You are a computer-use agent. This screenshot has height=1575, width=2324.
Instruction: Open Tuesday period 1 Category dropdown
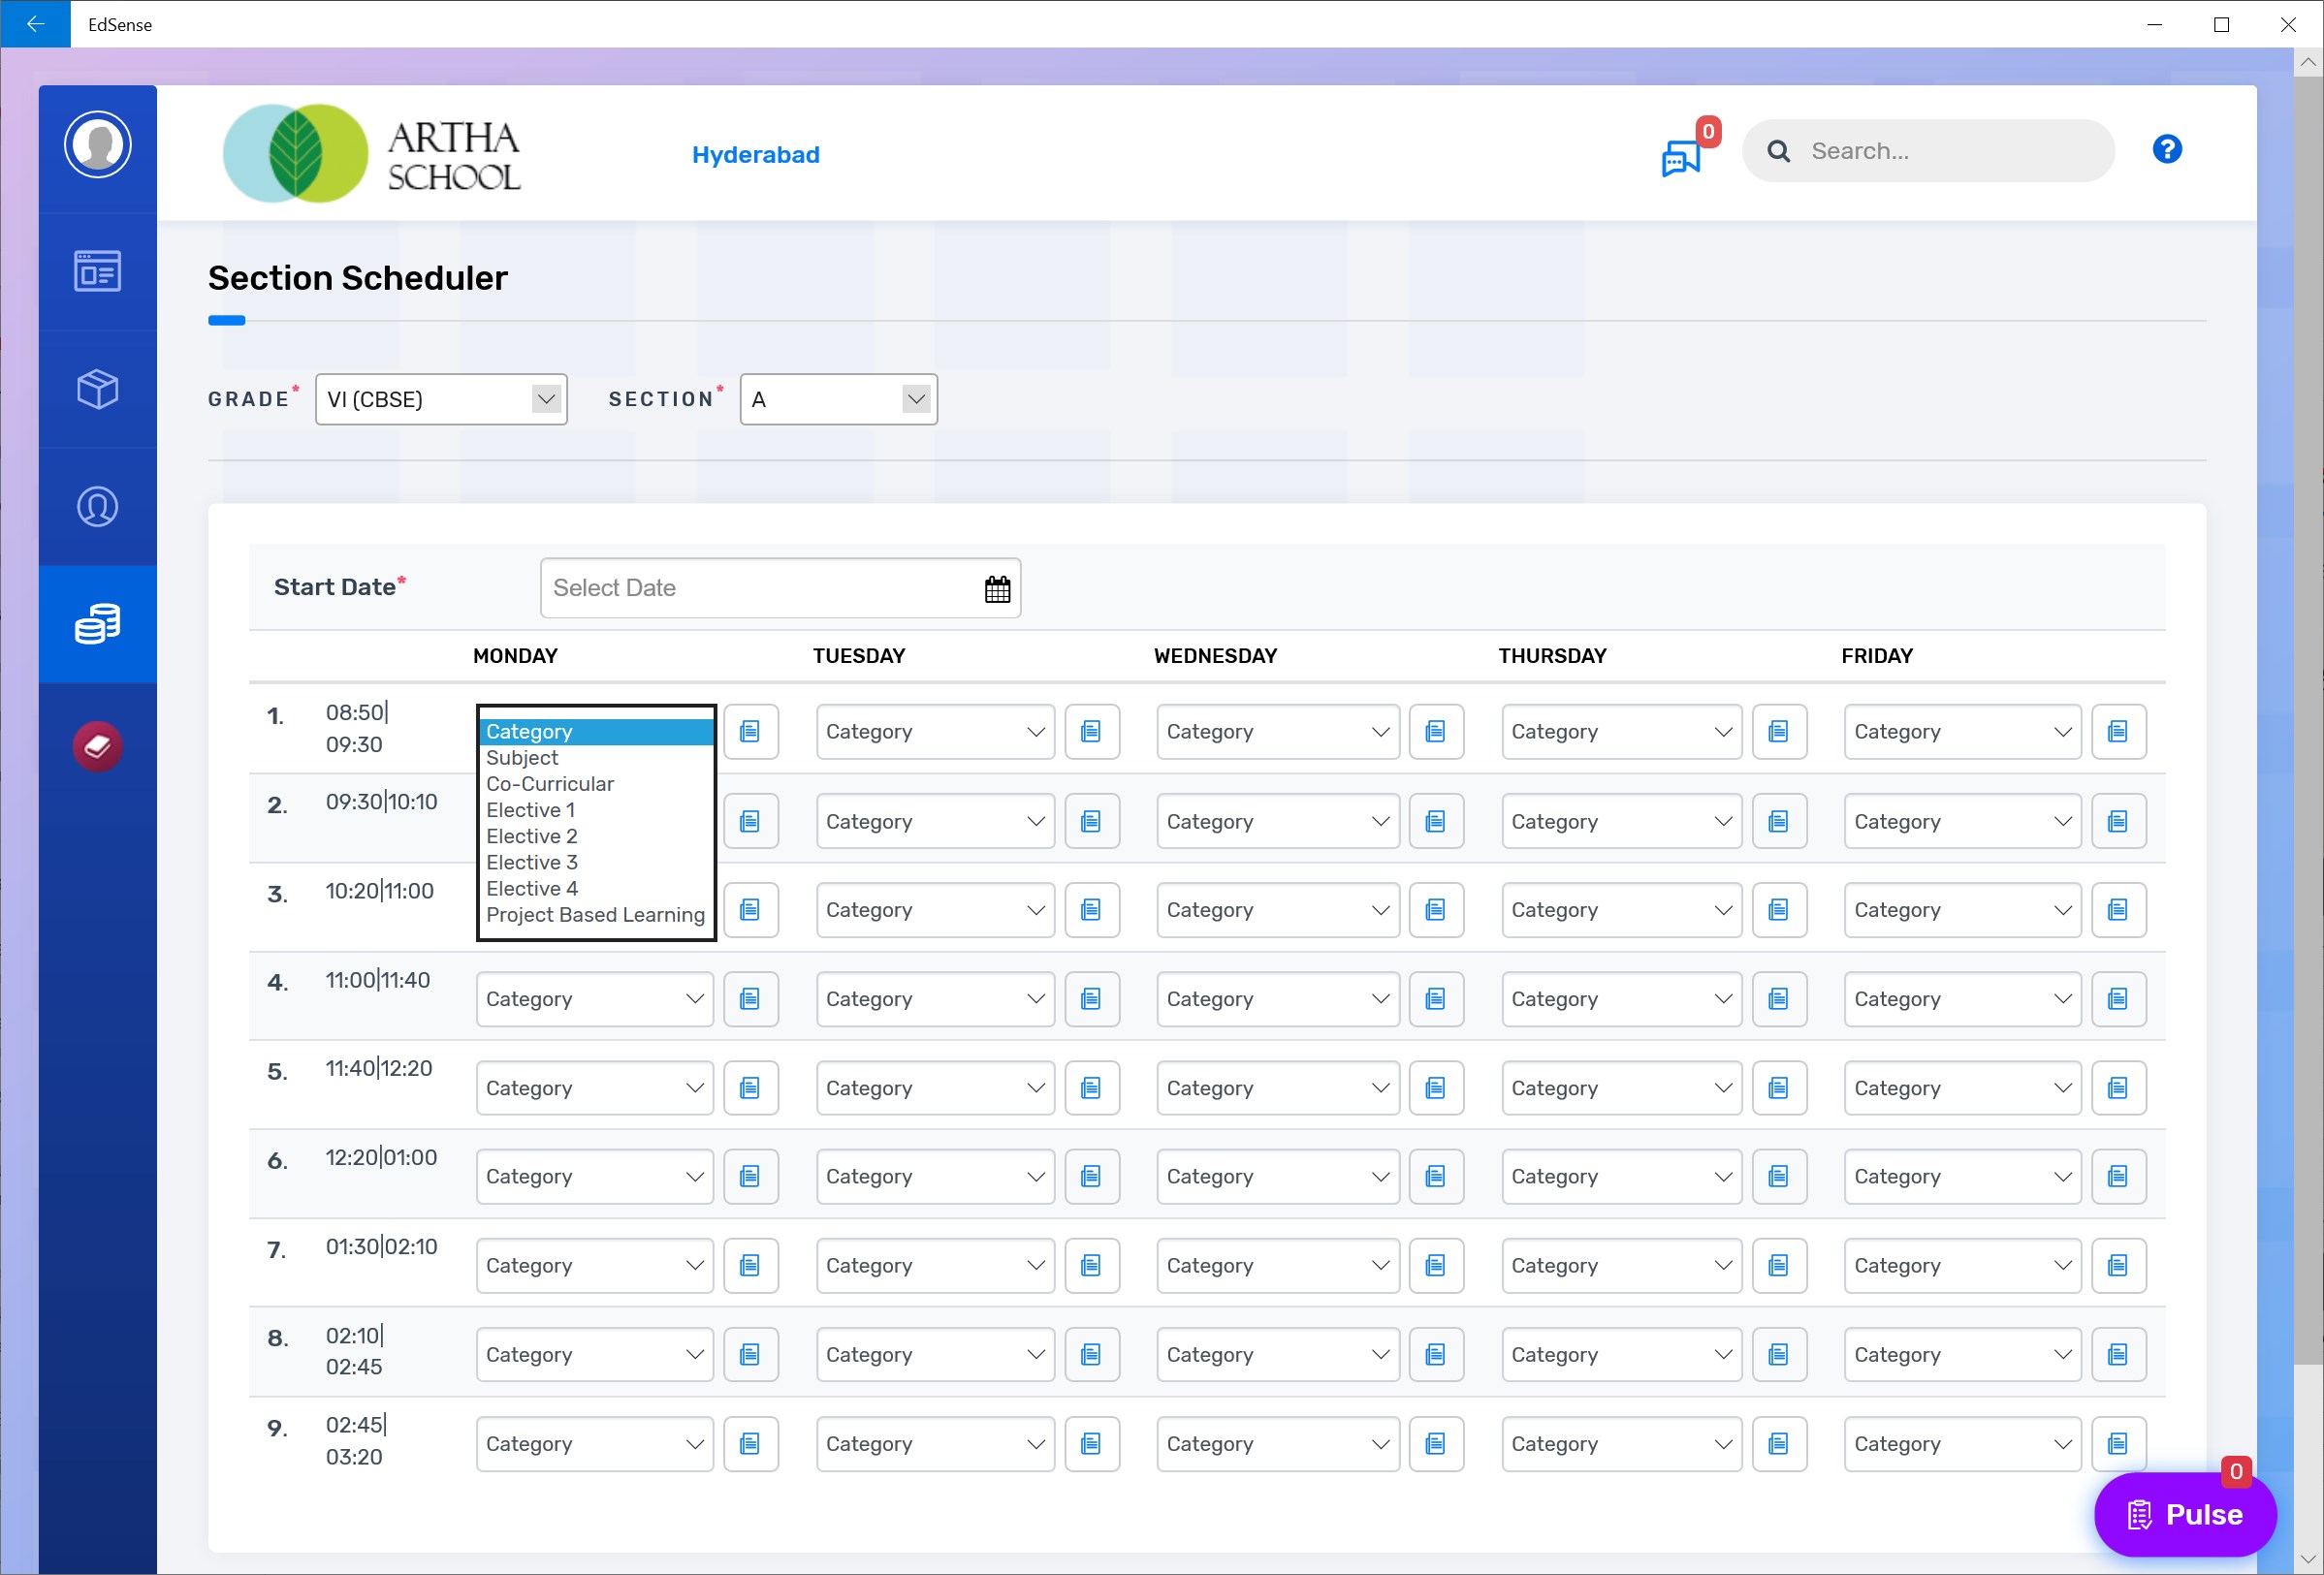(x=934, y=732)
